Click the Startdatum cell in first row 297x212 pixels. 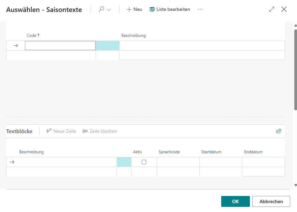[221, 162]
